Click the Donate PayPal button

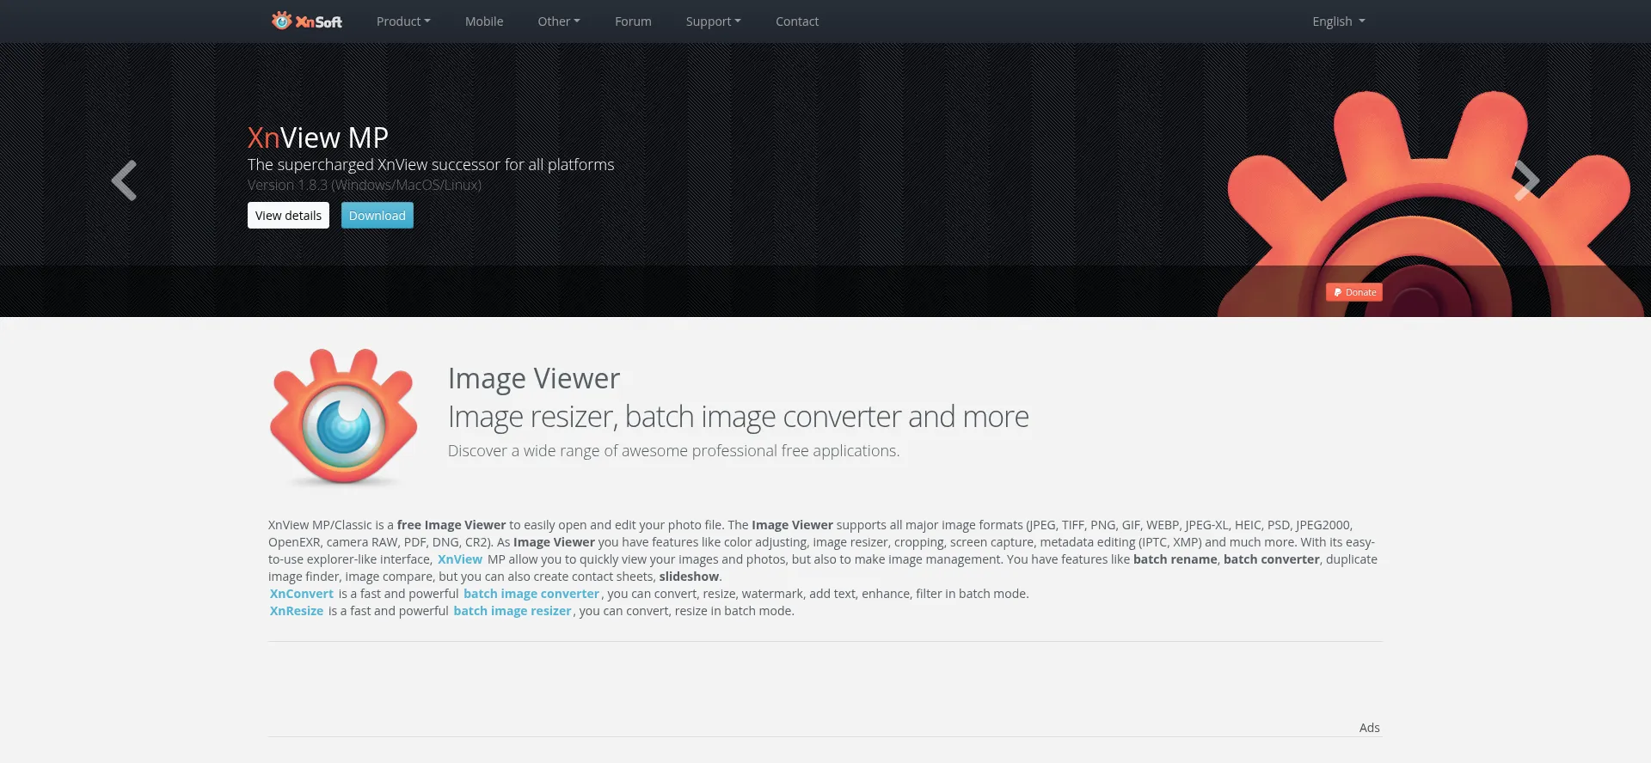[1354, 292]
